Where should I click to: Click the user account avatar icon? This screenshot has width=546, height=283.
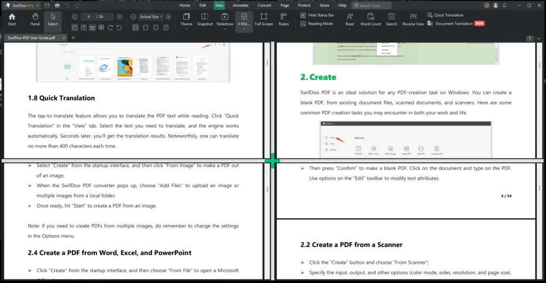click(495, 5)
